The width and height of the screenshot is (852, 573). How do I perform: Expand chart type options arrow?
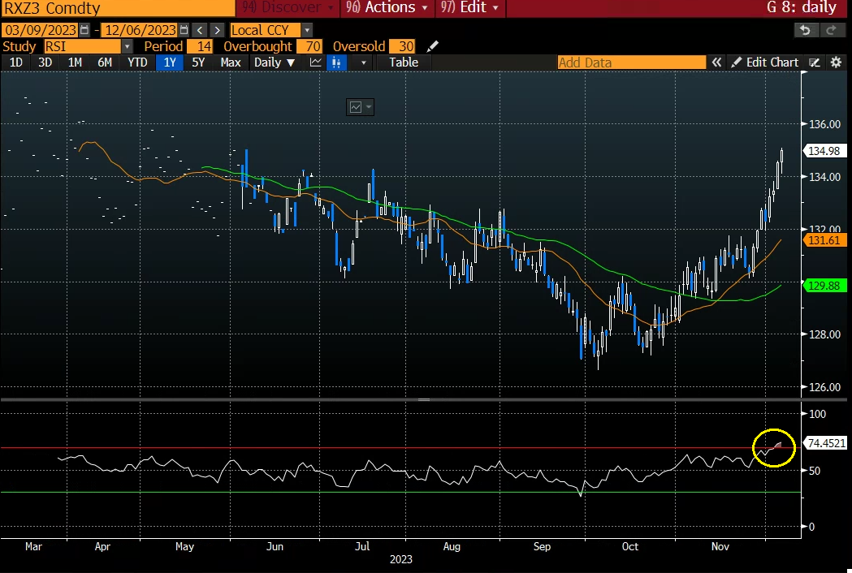click(x=364, y=62)
